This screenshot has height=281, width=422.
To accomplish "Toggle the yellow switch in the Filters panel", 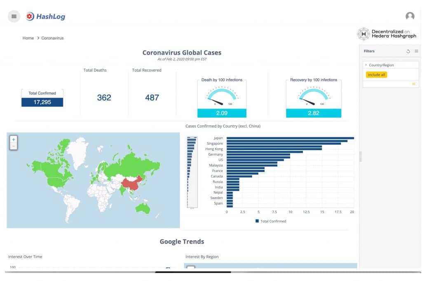I will point(414,84).
